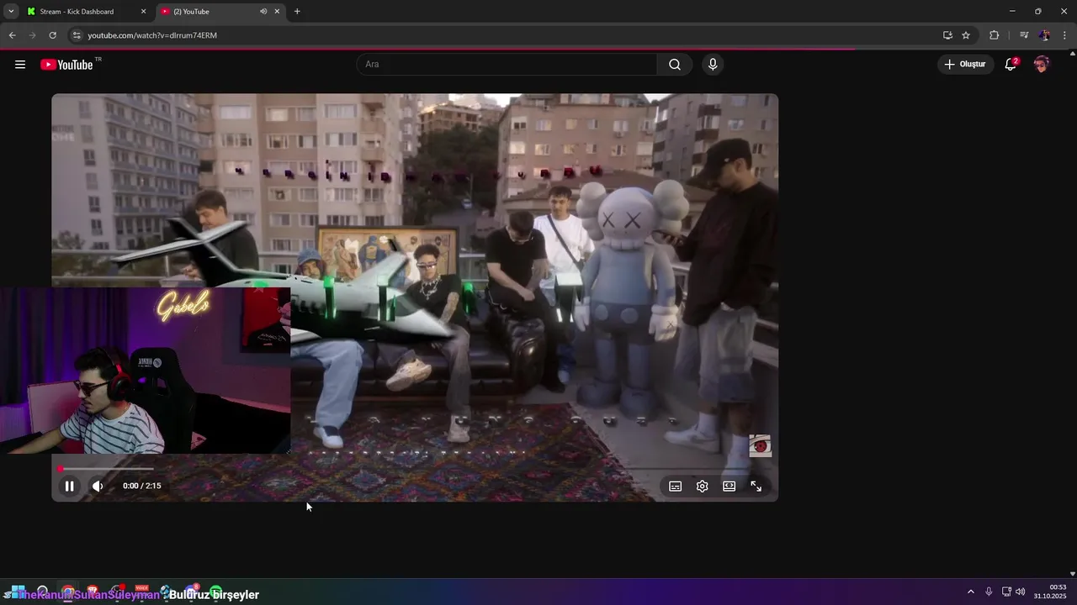
Task: Open the Chrome profile avatar
Action: pos(1044,35)
